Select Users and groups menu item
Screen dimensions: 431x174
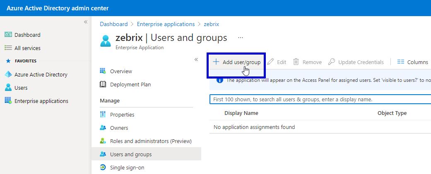coord(146,154)
